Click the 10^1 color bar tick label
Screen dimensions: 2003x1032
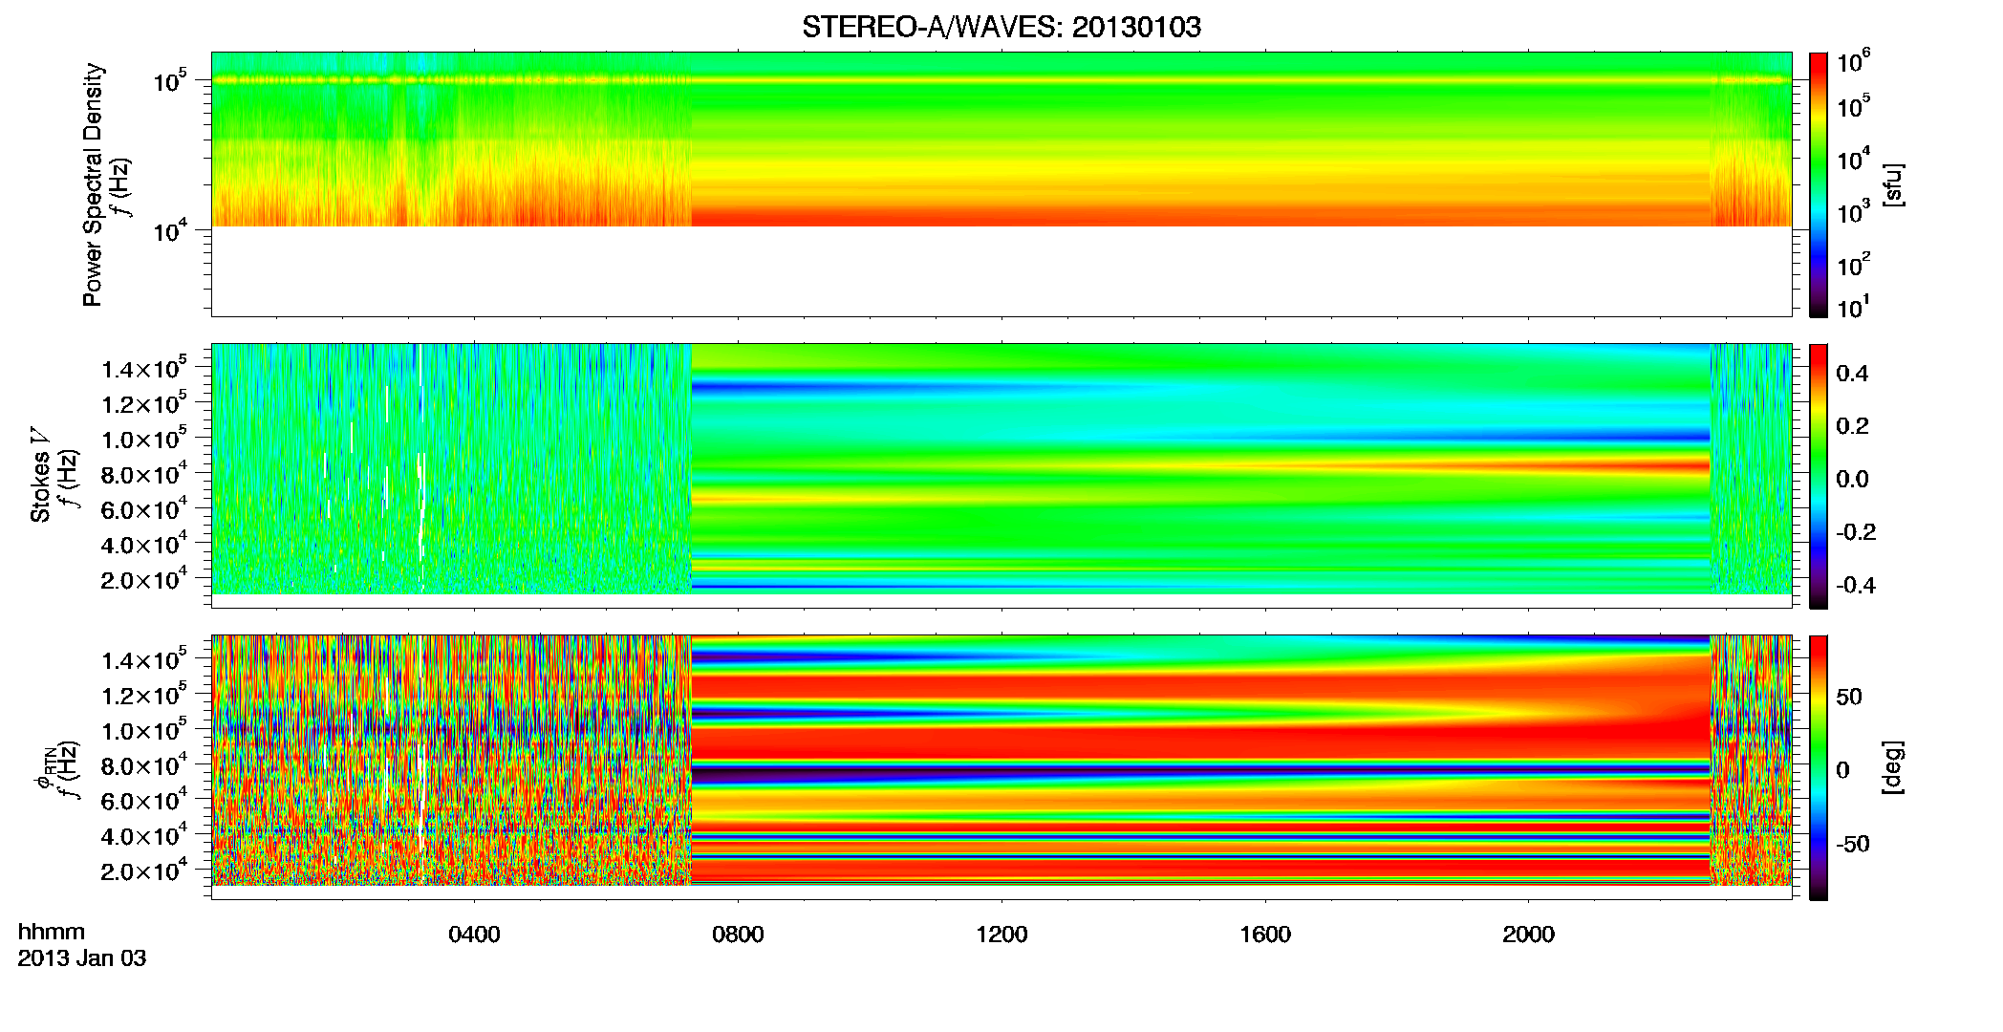(1853, 308)
